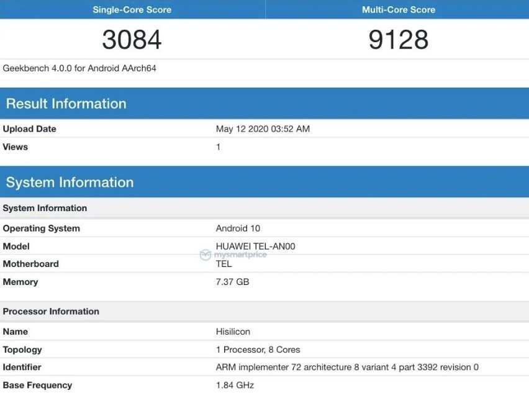Image resolution: width=529 pixels, height=393 pixels.
Task: Select the ARM implementer 72 identifier value
Action: (347, 368)
